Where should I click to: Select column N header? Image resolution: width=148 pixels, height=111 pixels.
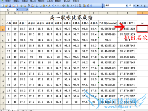click(x=142, y=13)
